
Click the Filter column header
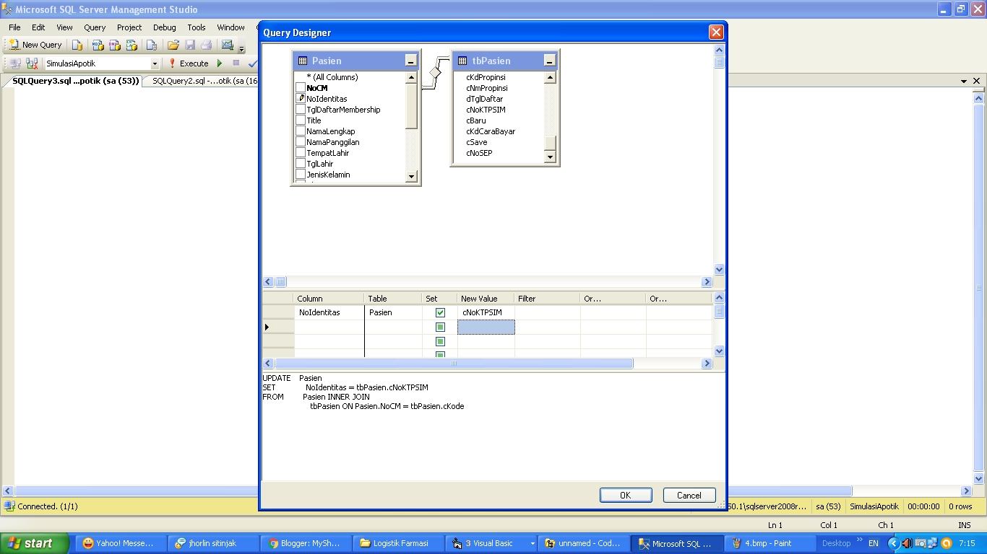(547, 298)
